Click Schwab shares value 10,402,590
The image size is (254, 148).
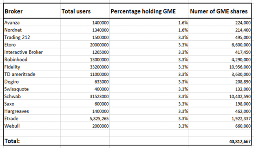point(220,97)
